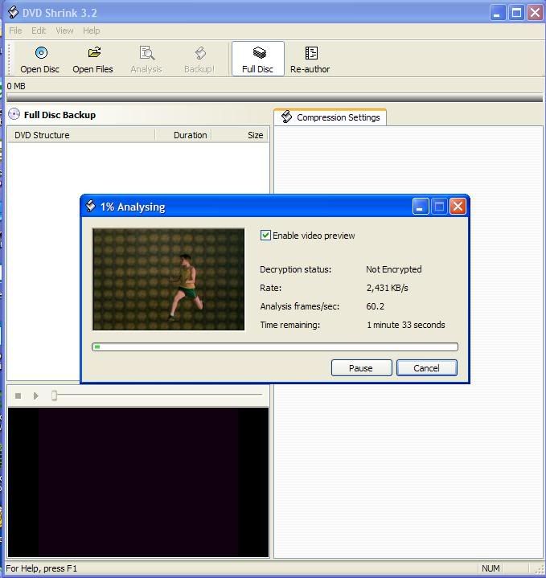Image resolution: width=546 pixels, height=578 pixels.
Task: Click the play preview button
Action: (x=35, y=396)
